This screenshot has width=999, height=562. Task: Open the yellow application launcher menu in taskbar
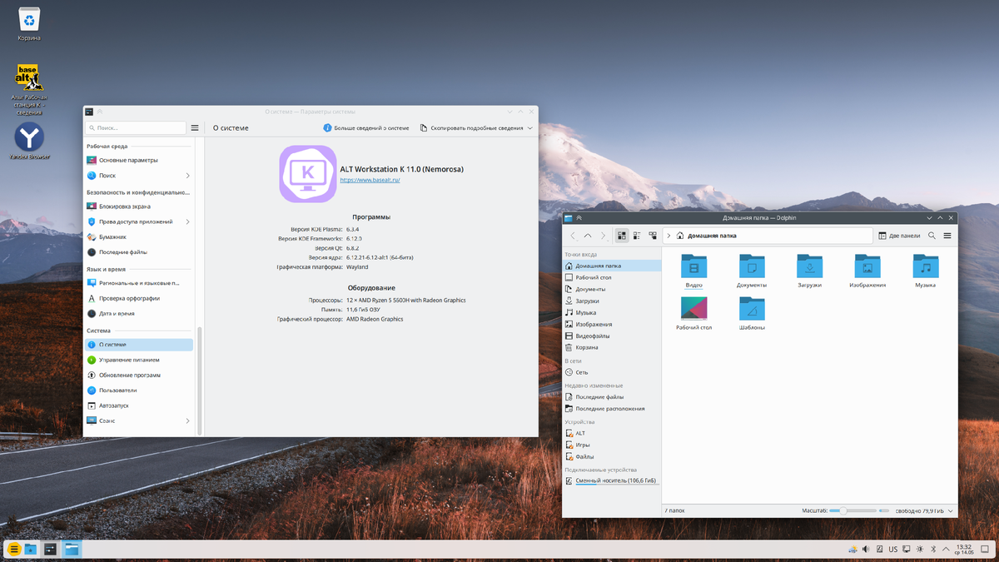click(x=14, y=550)
